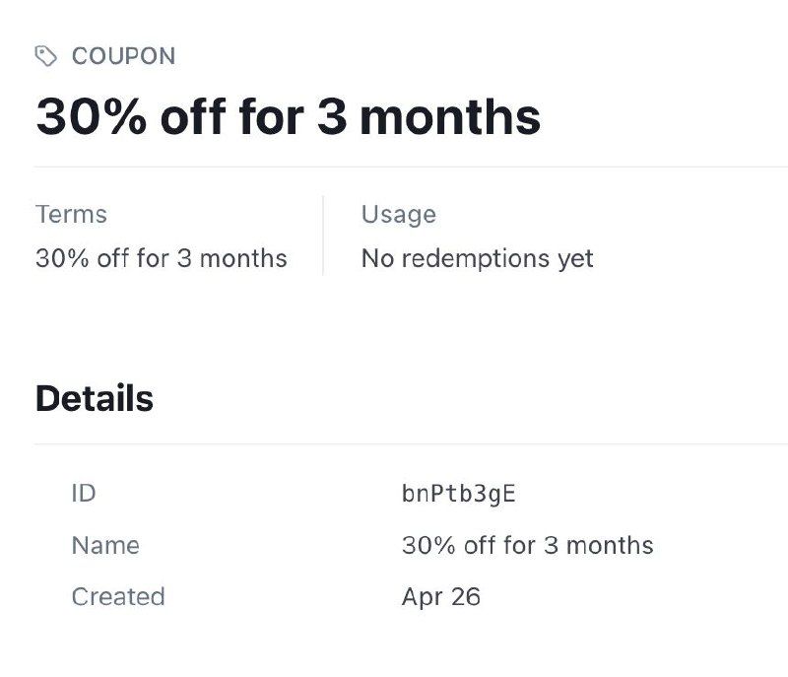Click the Details section heading
This screenshot has height=677, width=788.
[95, 398]
